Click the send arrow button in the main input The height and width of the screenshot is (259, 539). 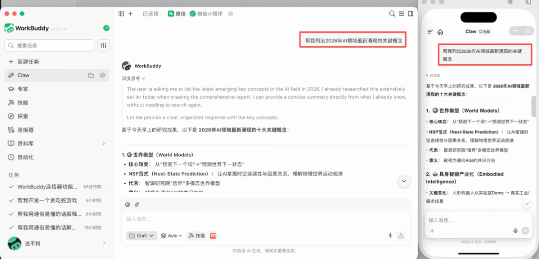pyautogui.click(x=401, y=235)
